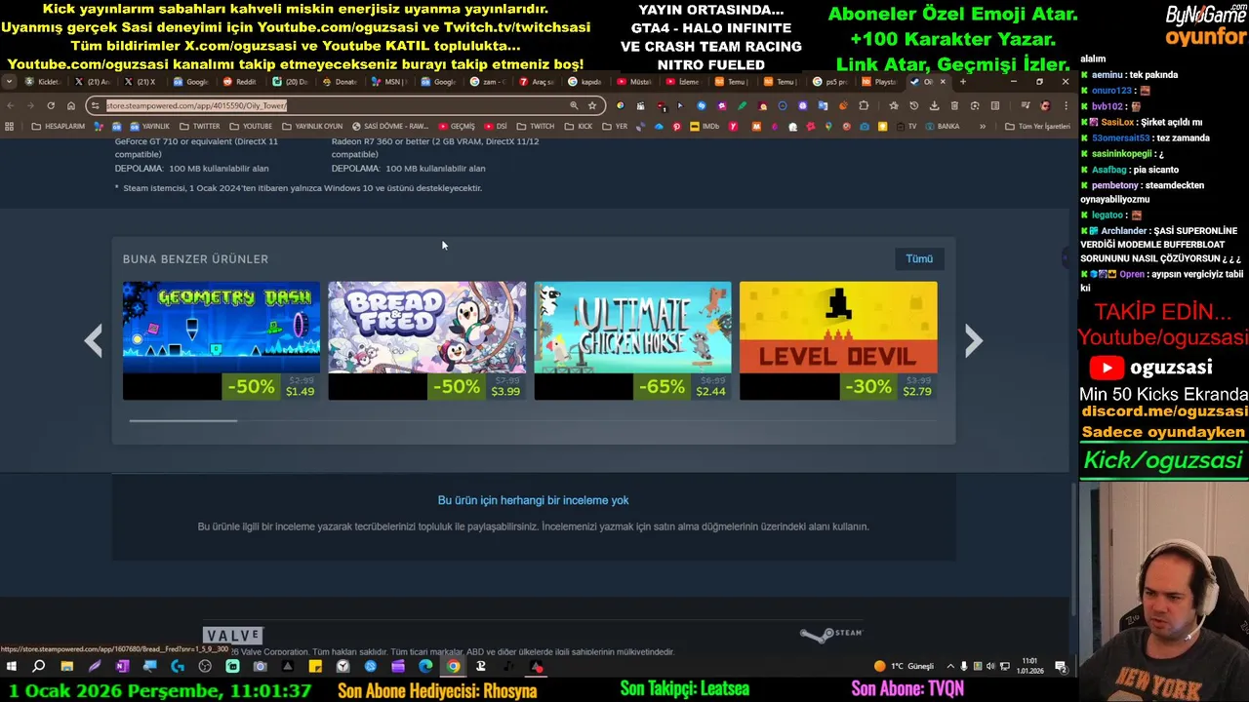Viewport: 1249px width, 702px height.
Task: Click the search magnifier icon in address bar
Action: click(x=574, y=105)
